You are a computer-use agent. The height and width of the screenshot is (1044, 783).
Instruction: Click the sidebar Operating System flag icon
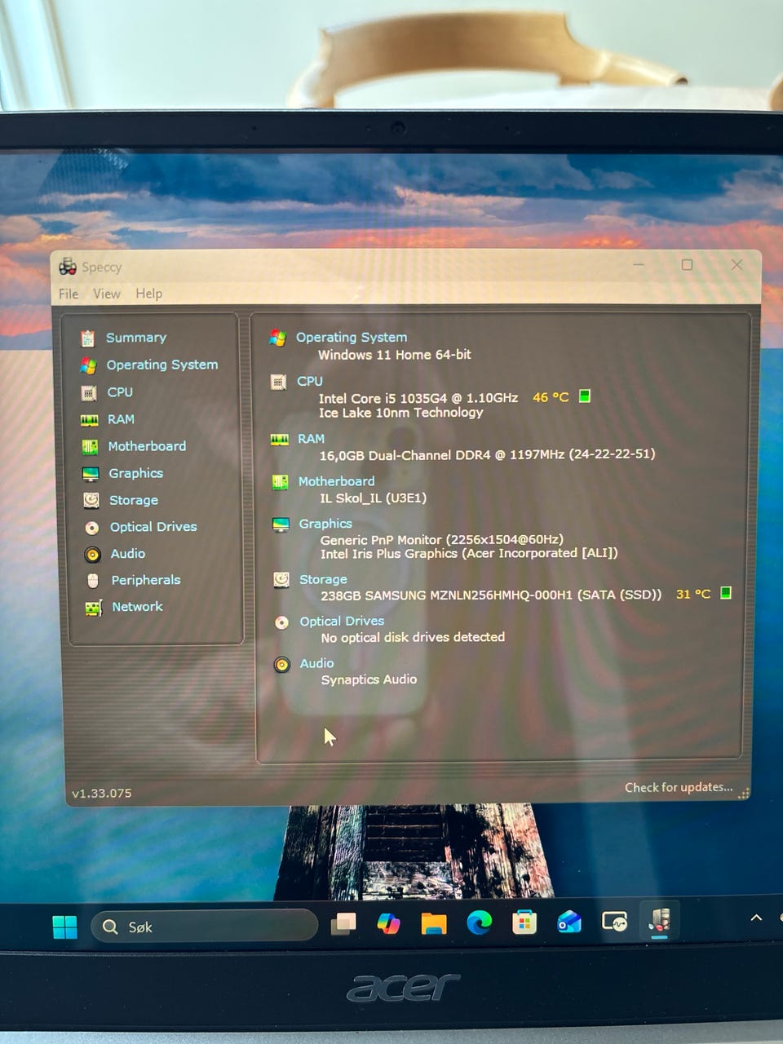coord(88,365)
